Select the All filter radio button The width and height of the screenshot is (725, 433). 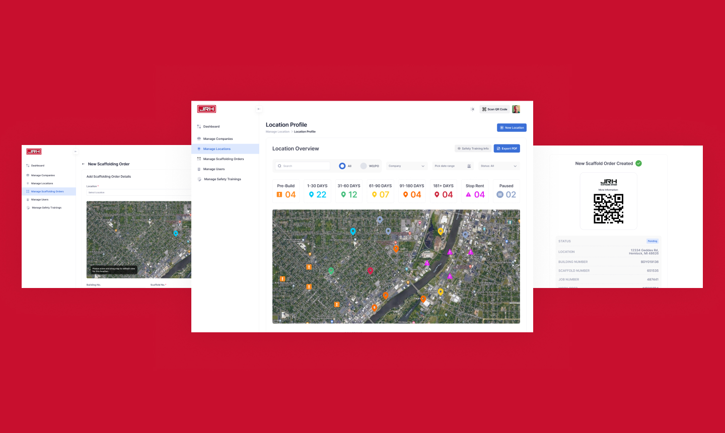point(342,166)
